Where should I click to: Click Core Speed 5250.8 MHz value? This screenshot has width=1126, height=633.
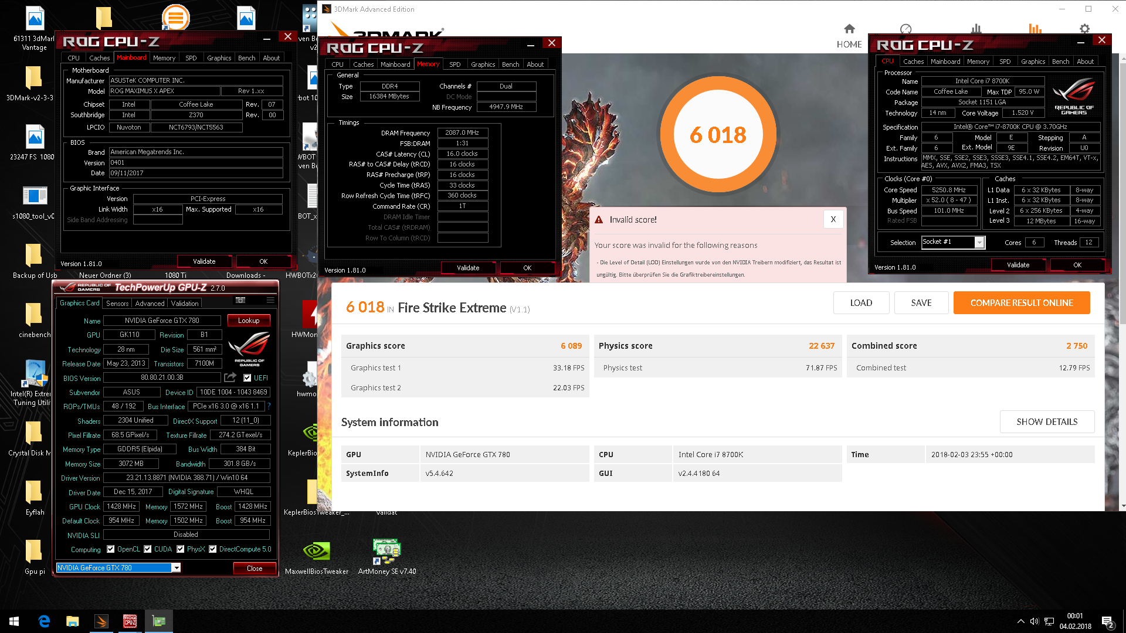click(949, 190)
